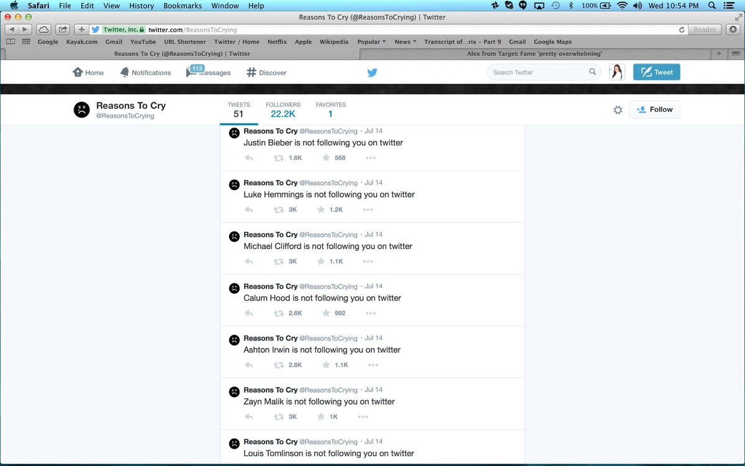745x466 pixels.
Task: Compose a new tweet with Tweet button
Action: coord(657,72)
